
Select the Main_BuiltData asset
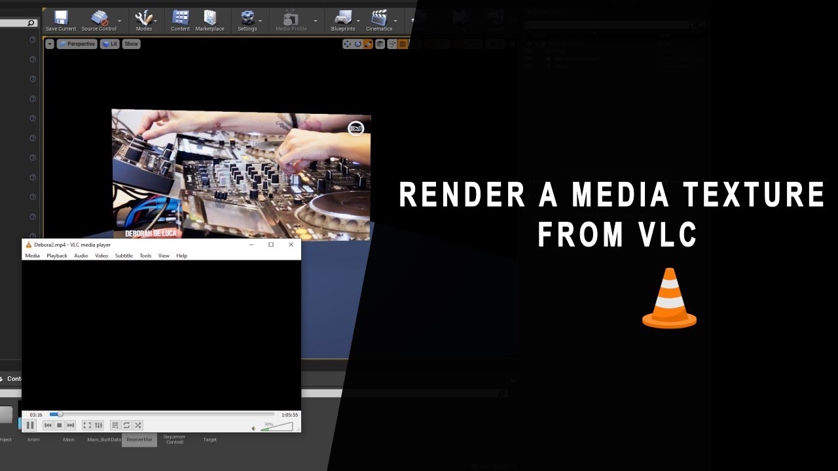(x=104, y=440)
